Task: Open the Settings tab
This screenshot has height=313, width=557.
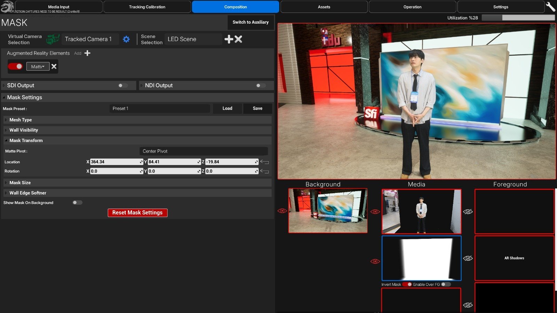Action: click(501, 7)
